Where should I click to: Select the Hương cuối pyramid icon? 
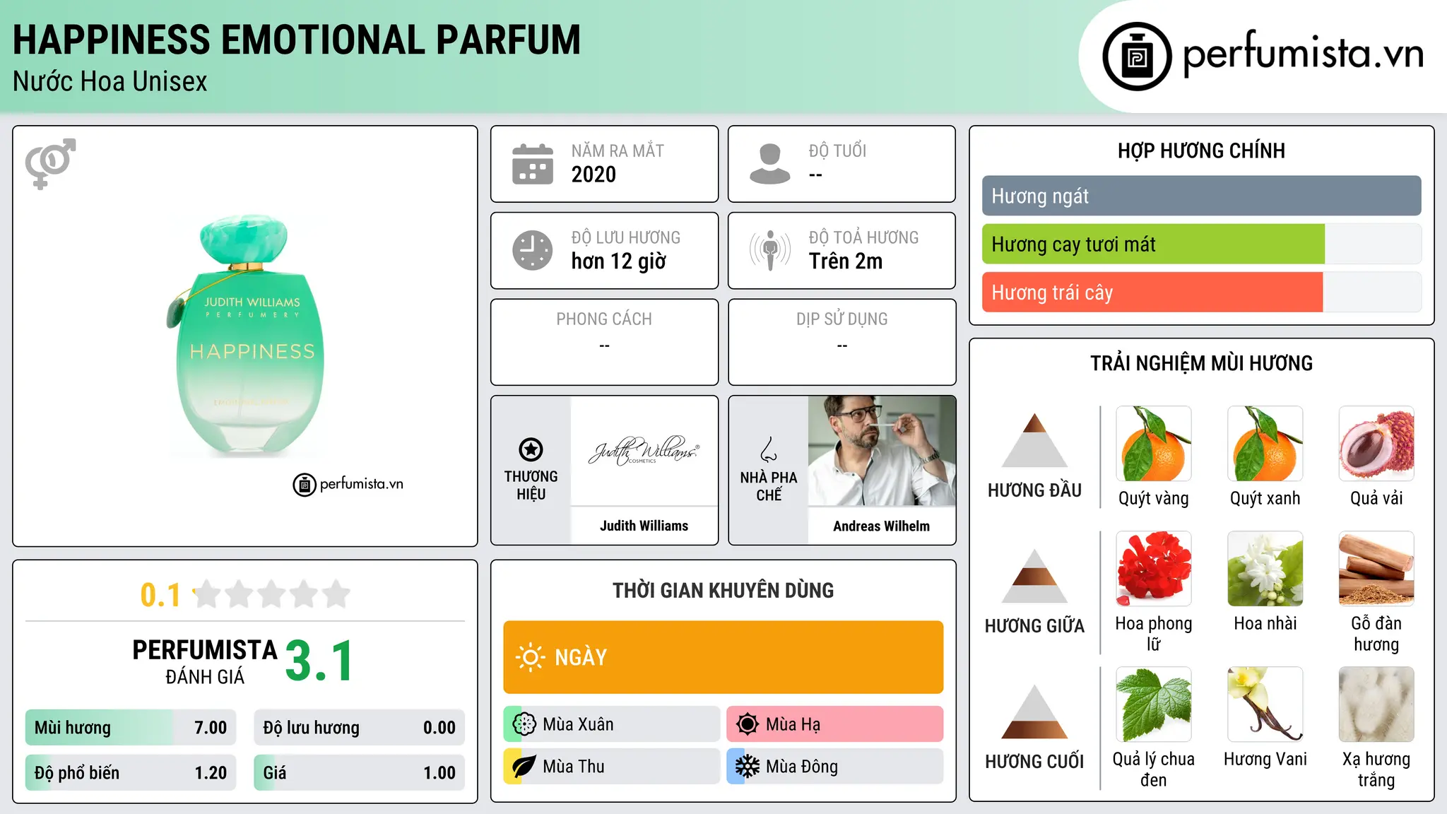click(1035, 712)
